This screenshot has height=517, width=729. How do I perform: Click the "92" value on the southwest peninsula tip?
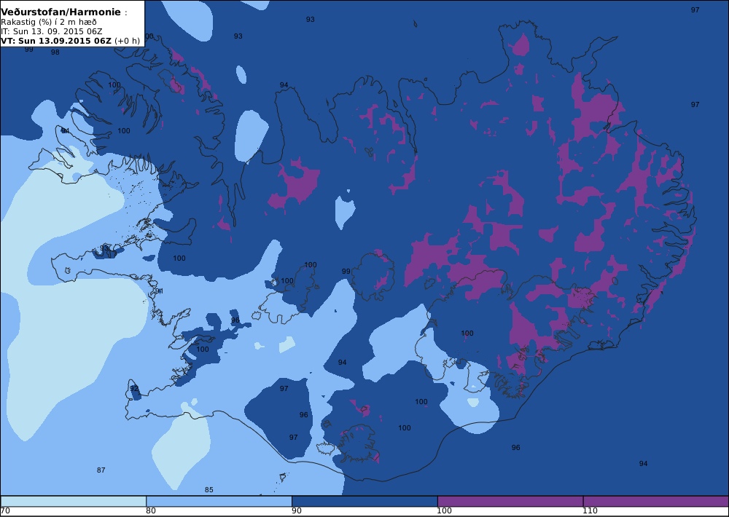click(x=134, y=388)
